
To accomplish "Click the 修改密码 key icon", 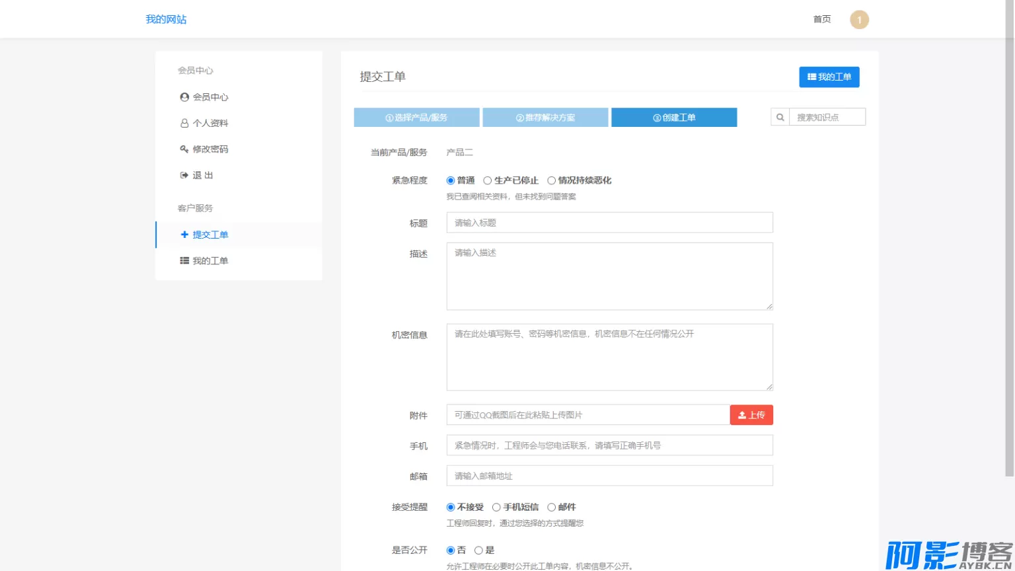I will click(x=184, y=149).
